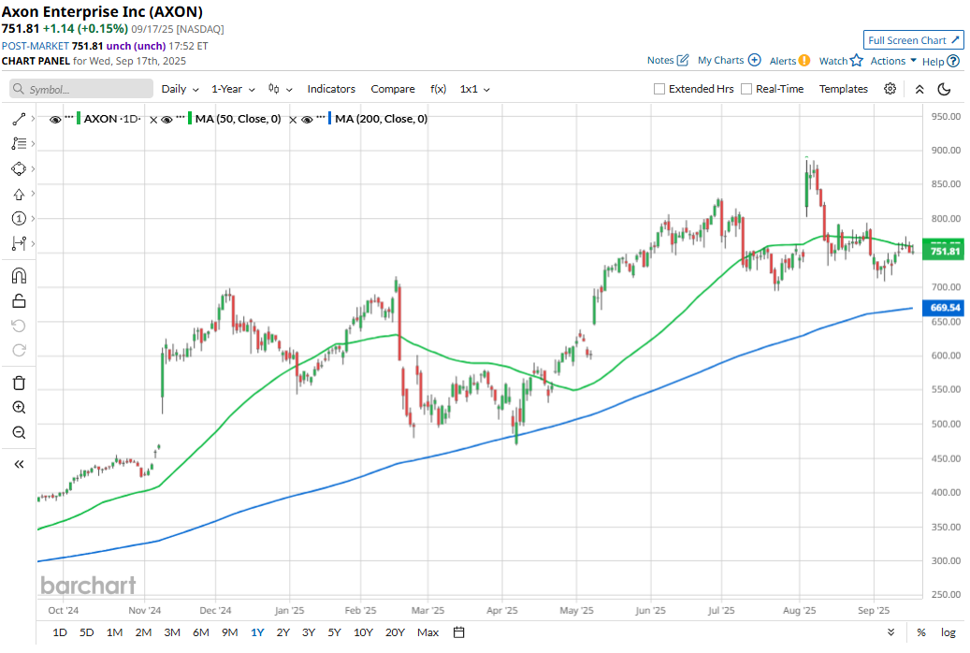Click the Notes link

point(660,60)
